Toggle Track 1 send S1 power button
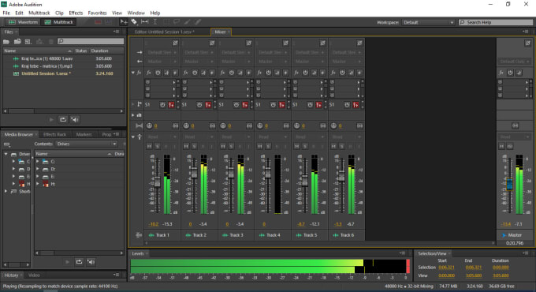This screenshot has height=292, width=536. coord(162,105)
